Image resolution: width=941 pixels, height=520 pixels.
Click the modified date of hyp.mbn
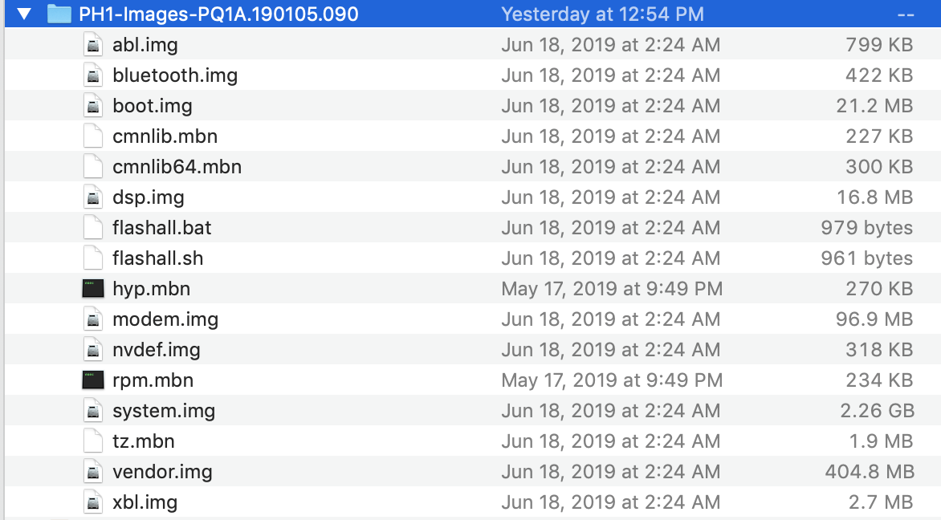612,289
